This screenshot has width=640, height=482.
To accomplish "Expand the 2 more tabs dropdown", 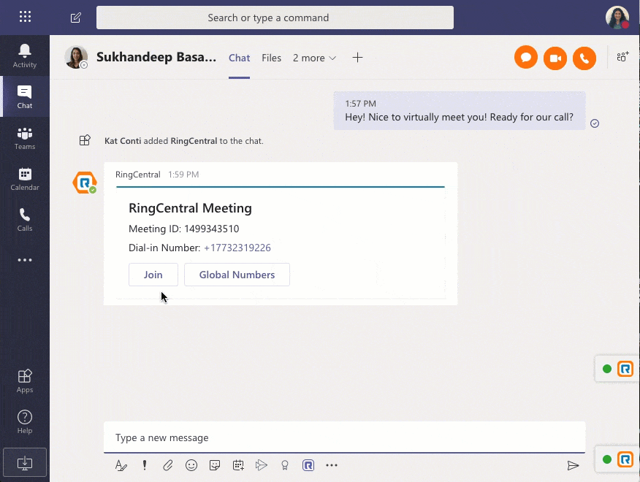I will (x=314, y=58).
